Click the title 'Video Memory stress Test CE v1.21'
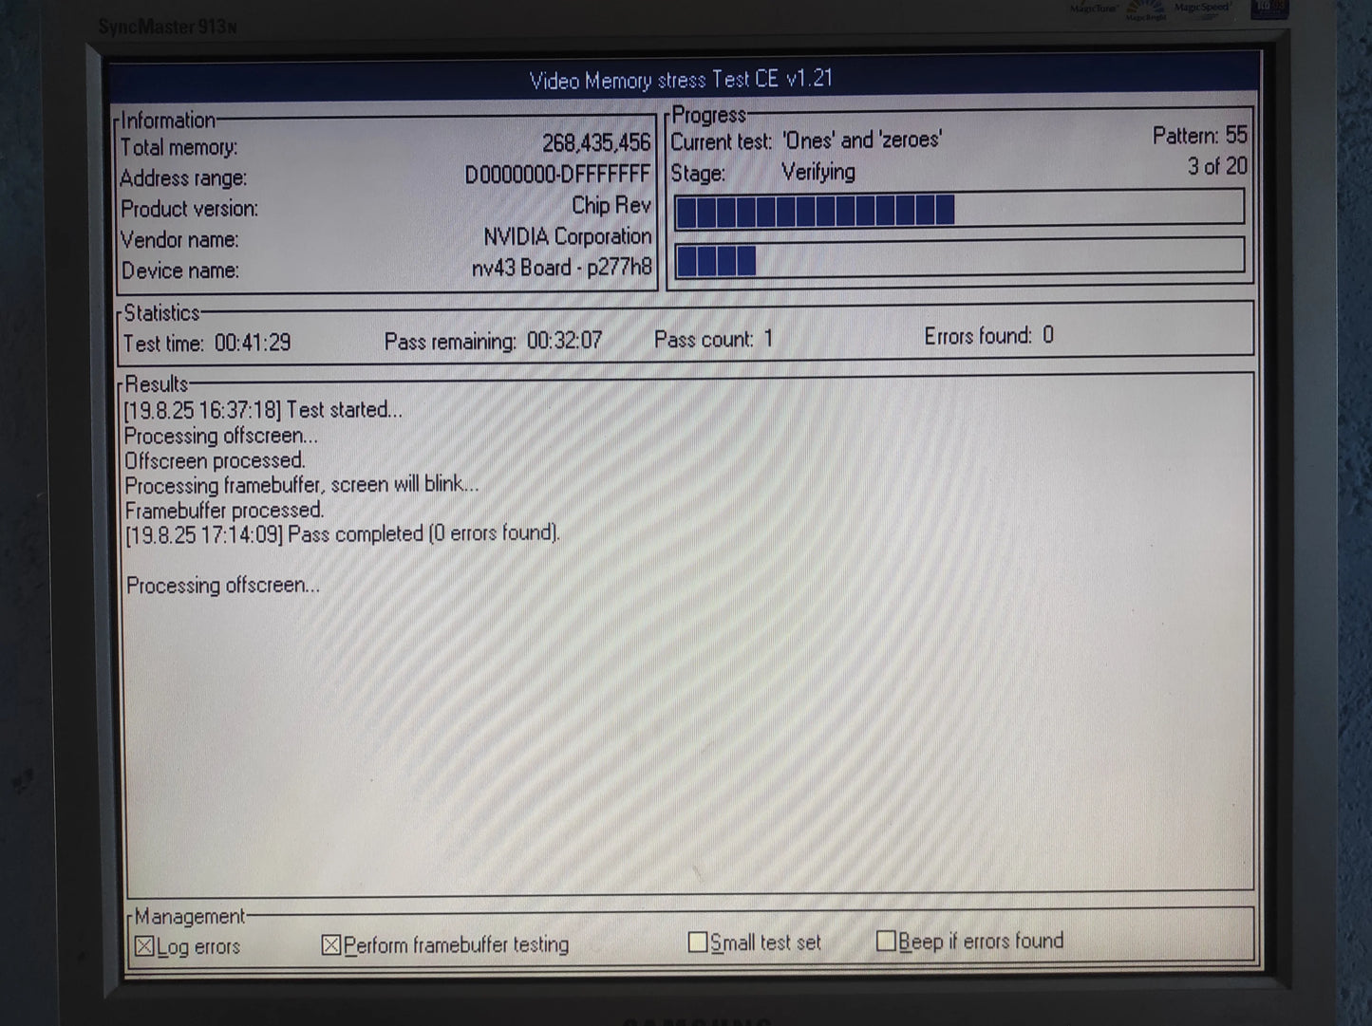The width and height of the screenshot is (1372, 1026). [x=681, y=80]
